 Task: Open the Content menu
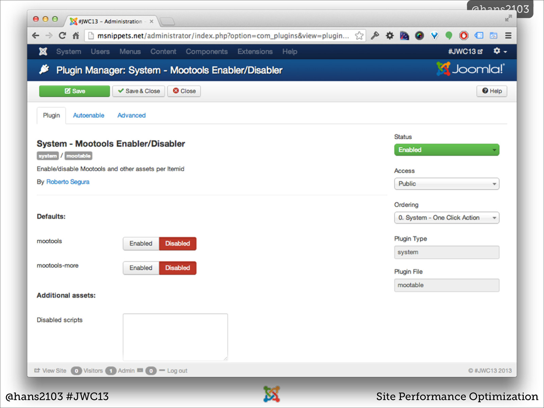[163, 51]
